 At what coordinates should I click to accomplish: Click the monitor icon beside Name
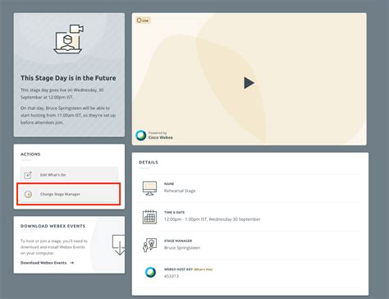pyautogui.click(x=149, y=188)
